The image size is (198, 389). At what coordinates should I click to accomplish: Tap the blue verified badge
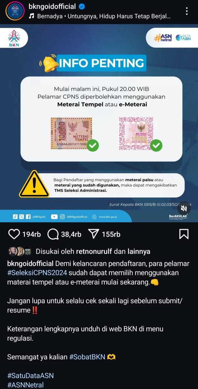click(83, 6)
